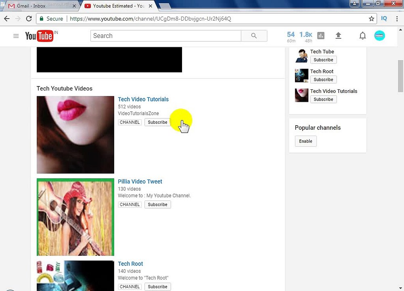This screenshot has width=404, height=291.
Task: Subscribe to Tech Video Tutorials in list
Action: pyautogui.click(x=157, y=122)
